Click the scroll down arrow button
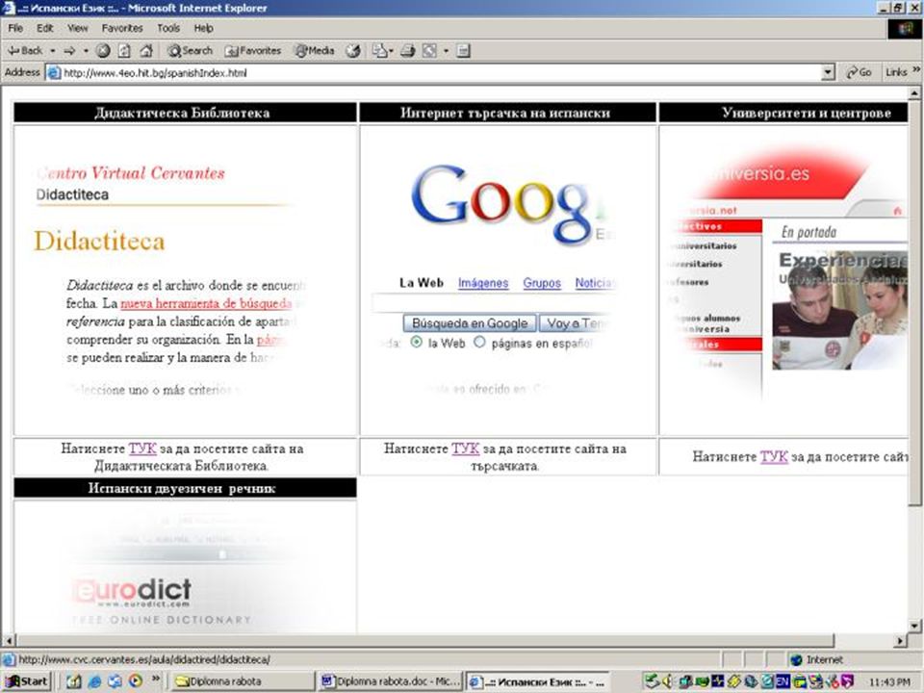The width and height of the screenshot is (924, 693). click(x=914, y=626)
